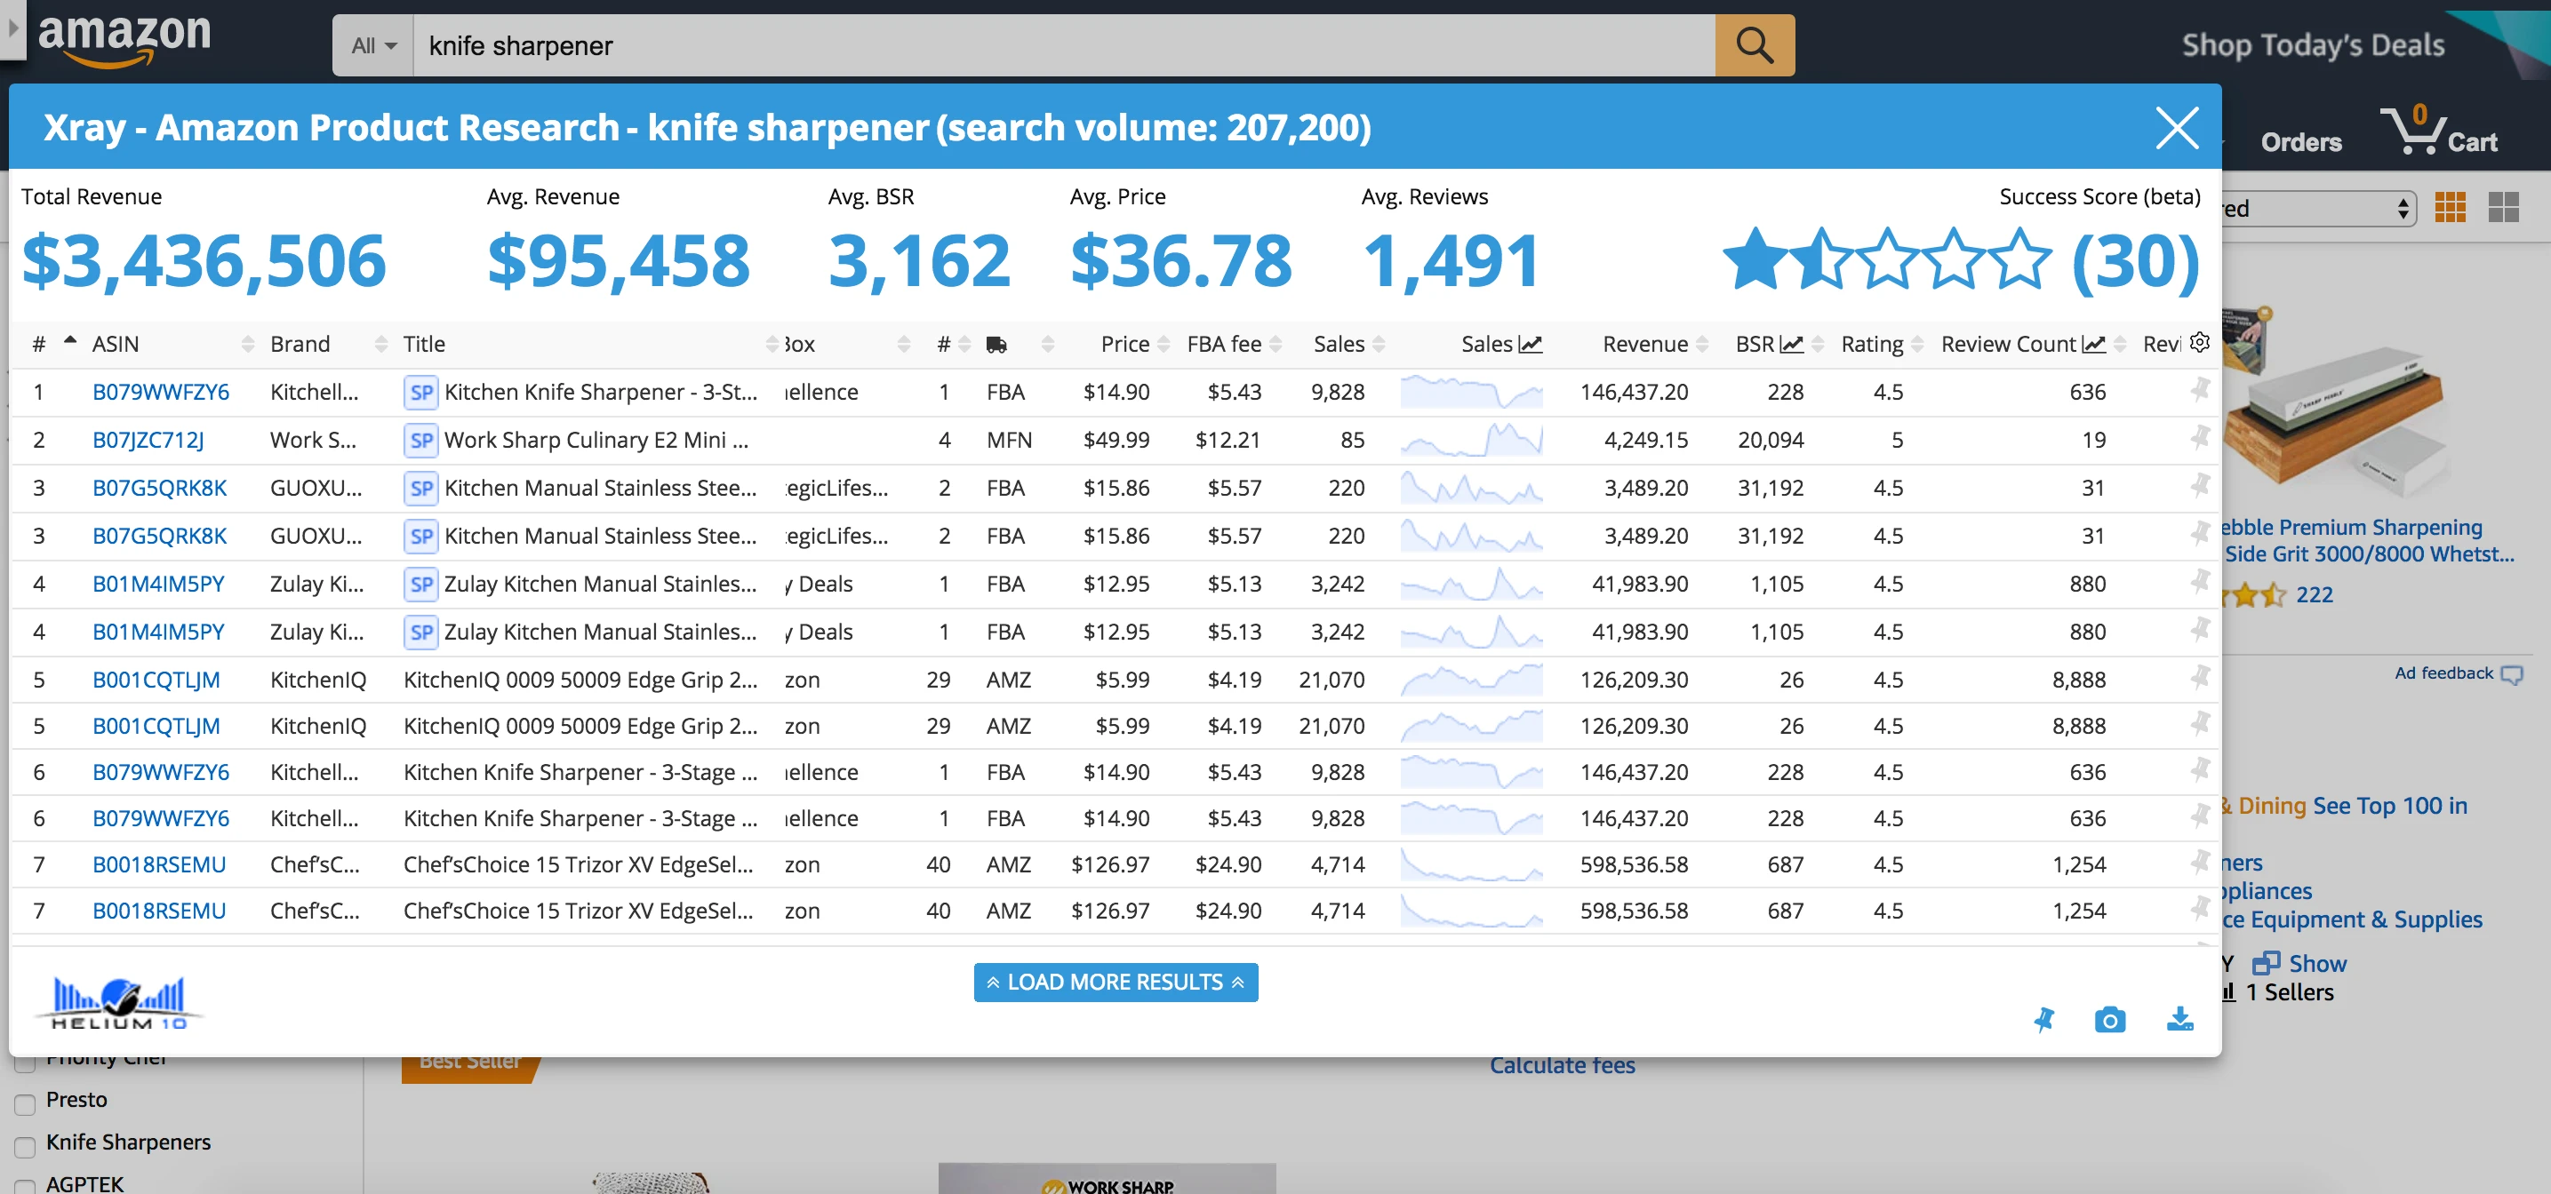Take a screenshot with the camera icon
Screen dimensions: 2551x1194
[x=2109, y=1019]
